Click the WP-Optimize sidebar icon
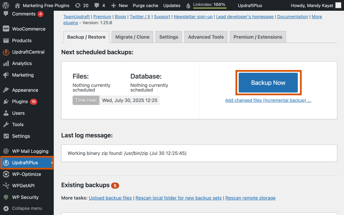 tap(6, 174)
